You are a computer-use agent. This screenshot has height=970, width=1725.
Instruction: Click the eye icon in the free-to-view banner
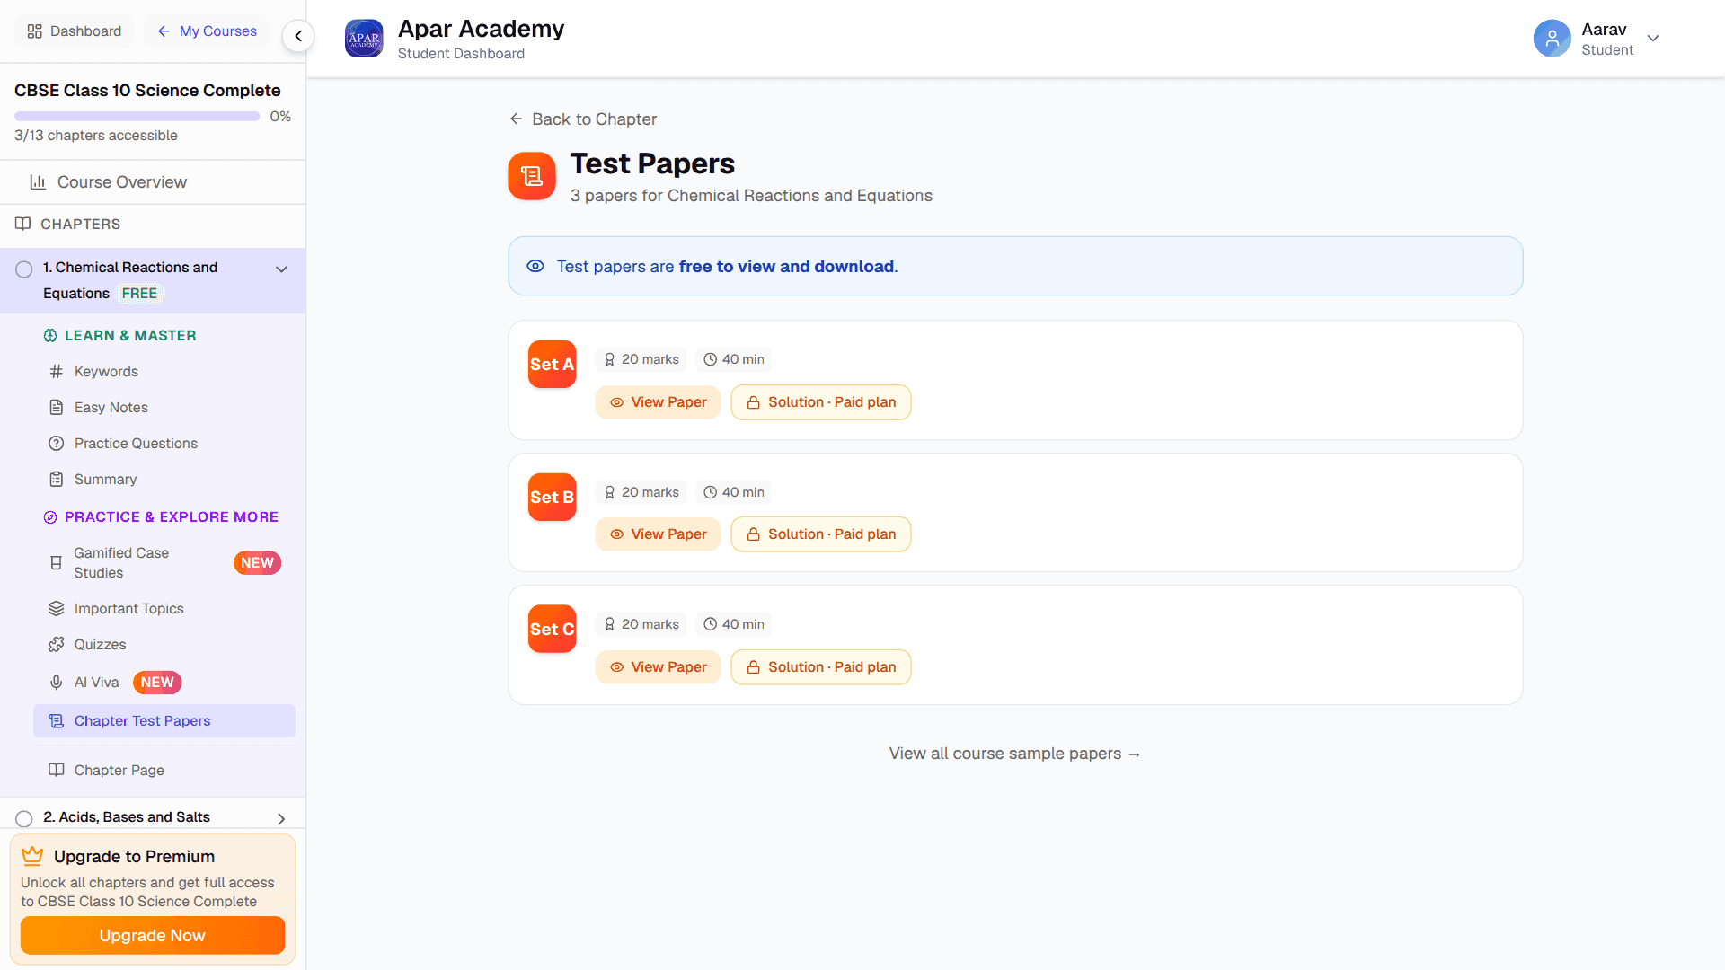tap(535, 266)
